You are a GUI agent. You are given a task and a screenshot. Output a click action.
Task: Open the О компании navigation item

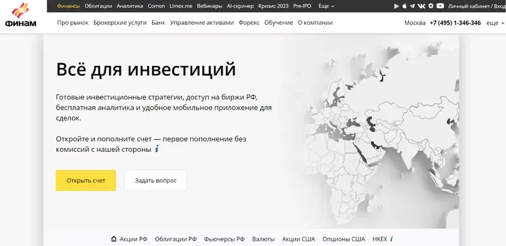pos(315,23)
